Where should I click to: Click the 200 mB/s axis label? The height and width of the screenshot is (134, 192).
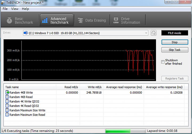click(13, 60)
